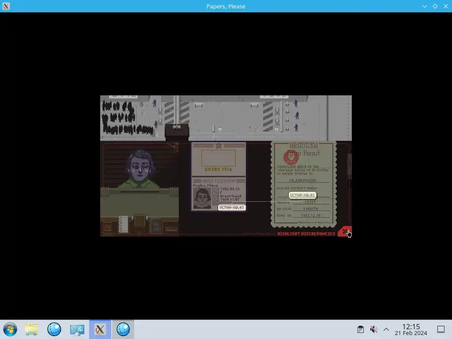The image size is (452, 339).
Task: Select passport expiry date 1984.11.07
Action: (230, 200)
